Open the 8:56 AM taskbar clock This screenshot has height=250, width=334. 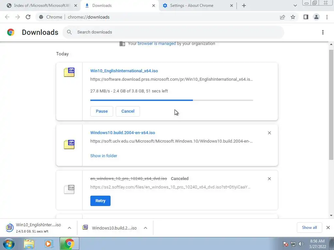click(317, 244)
